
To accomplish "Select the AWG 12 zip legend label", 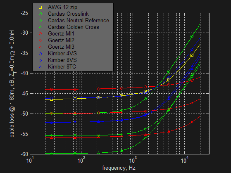I will point(62,7).
